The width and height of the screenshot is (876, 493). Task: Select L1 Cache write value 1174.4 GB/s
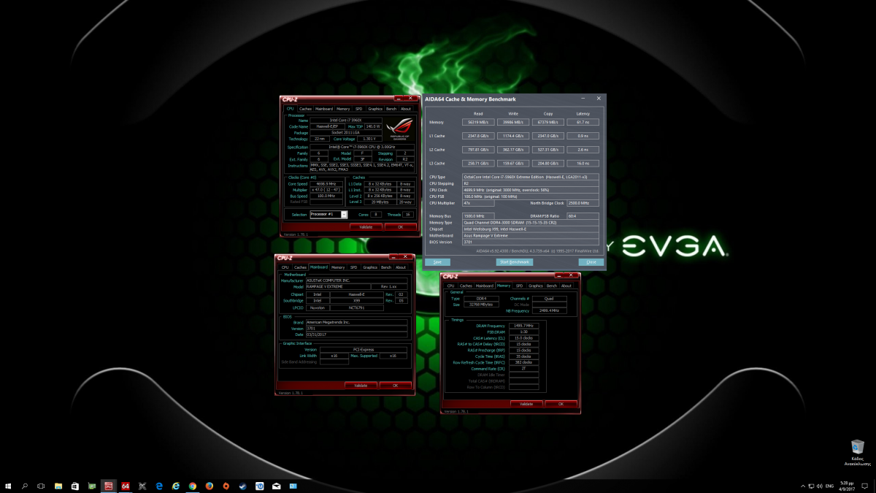(x=513, y=136)
